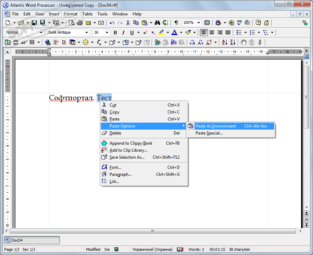The image size is (313, 255).
Task: Click first line indent marker on ruler
Action: click(x=49, y=50)
